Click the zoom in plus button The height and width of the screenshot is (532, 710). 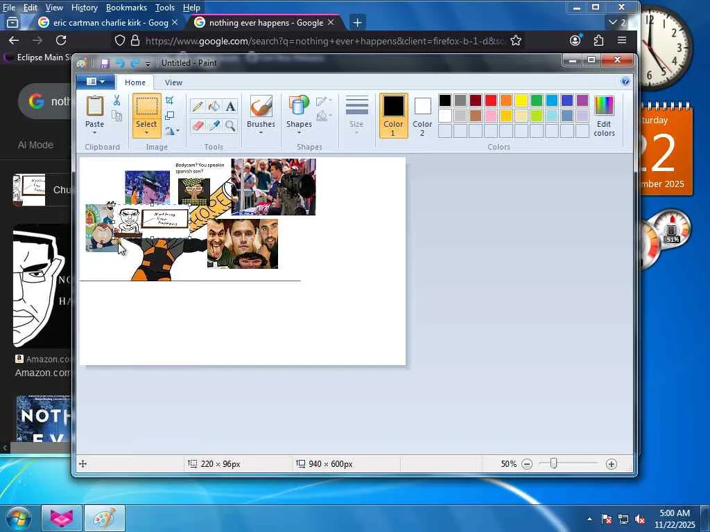pos(612,464)
